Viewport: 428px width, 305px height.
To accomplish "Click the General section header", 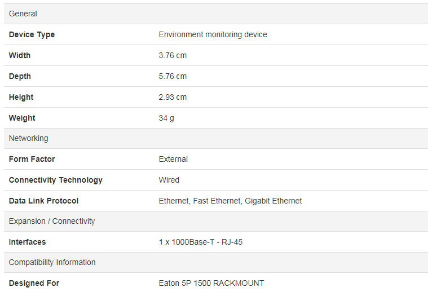I will click(x=23, y=14).
